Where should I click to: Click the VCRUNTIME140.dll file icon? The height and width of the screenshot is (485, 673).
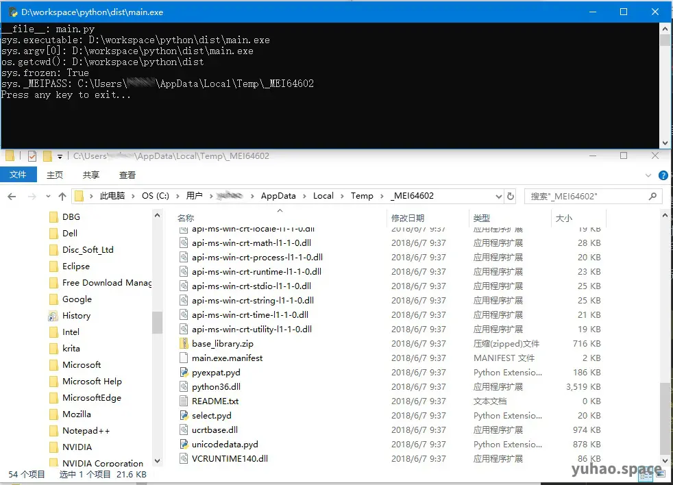[184, 458]
